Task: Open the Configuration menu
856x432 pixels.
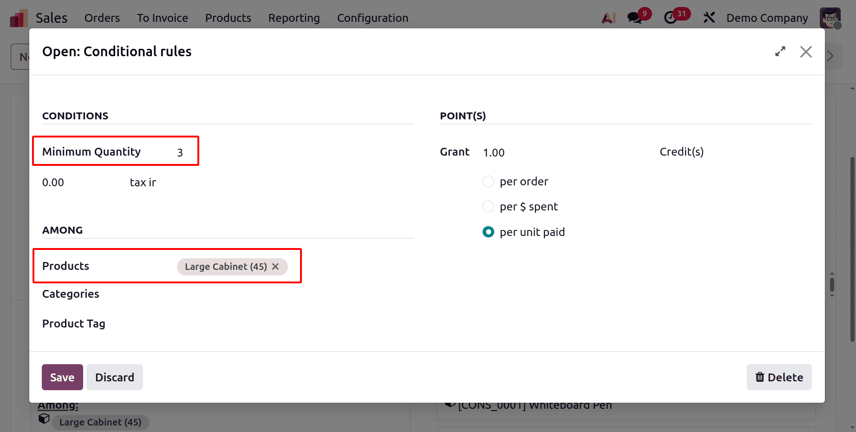Action: [x=372, y=18]
